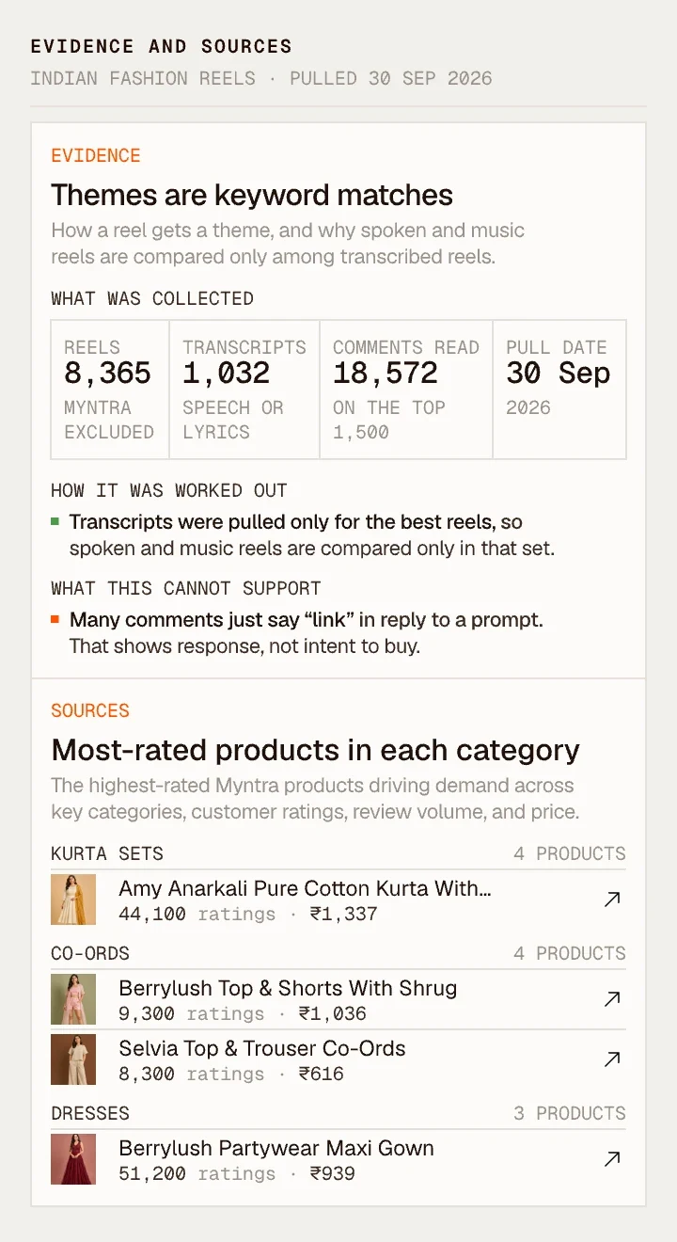
Task: Open external link arrow for Amy Anarkali Kurta
Action: (x=612, y=900)
